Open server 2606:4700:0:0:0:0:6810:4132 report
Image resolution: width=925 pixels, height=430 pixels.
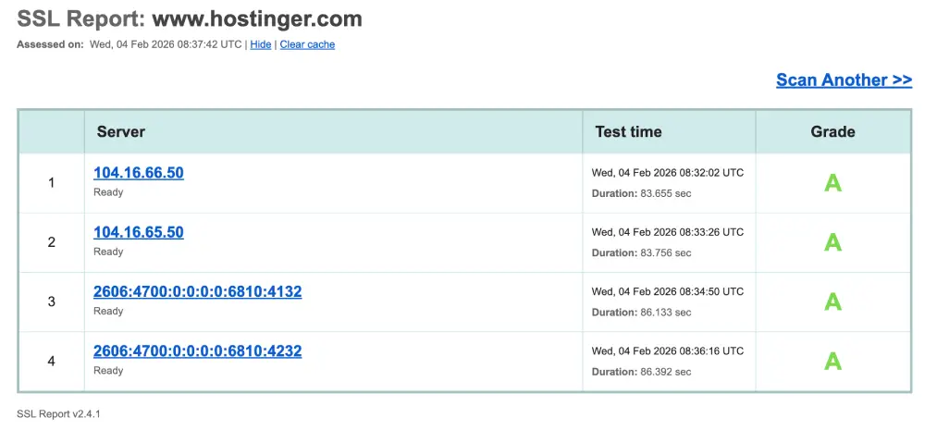198,292
